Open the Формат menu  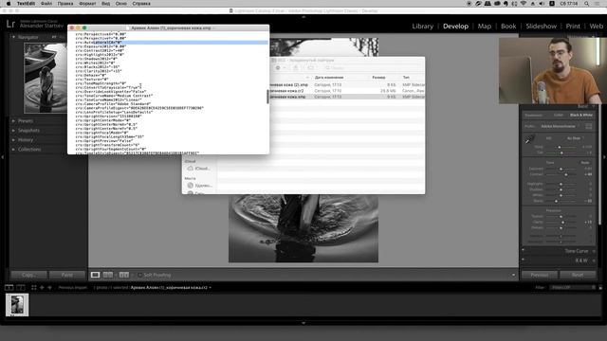pyautogui.click(x=87, y=4)
